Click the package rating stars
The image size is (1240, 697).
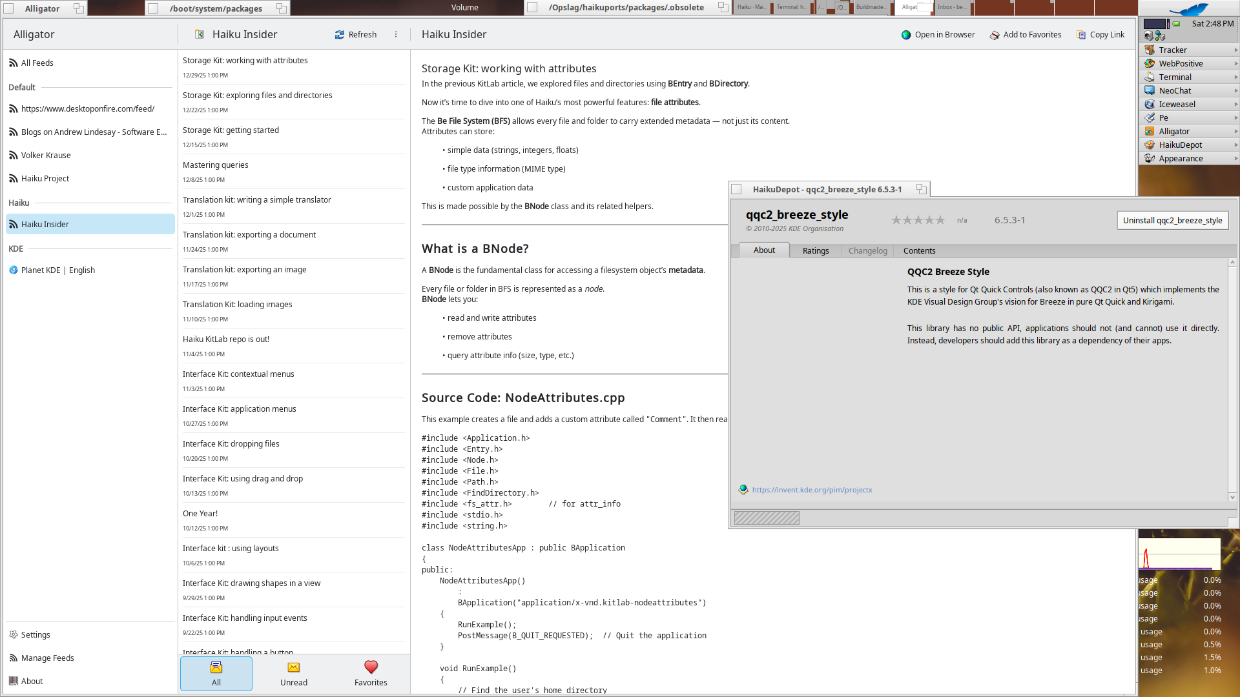point(918,221)
